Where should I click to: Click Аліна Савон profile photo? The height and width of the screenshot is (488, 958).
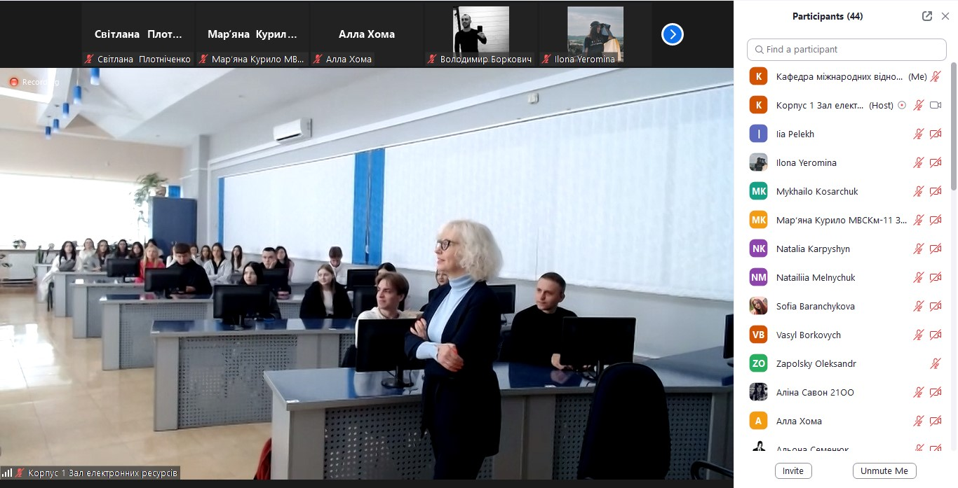point(758,392)
